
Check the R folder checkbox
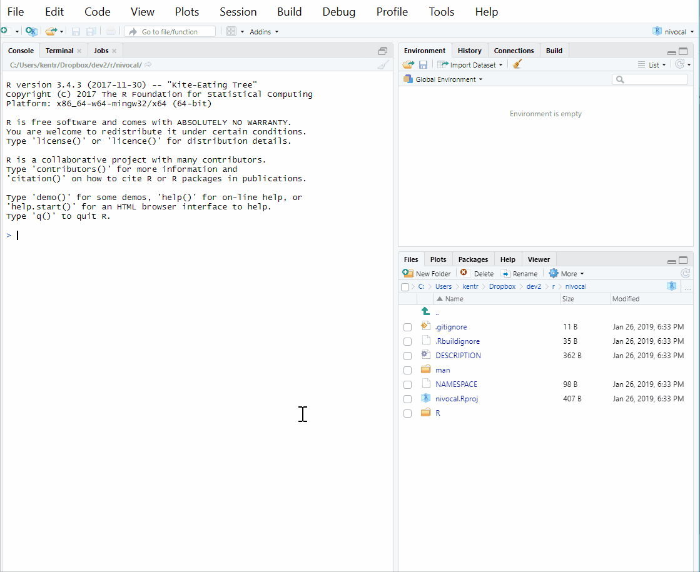click(x=407, y=413)
